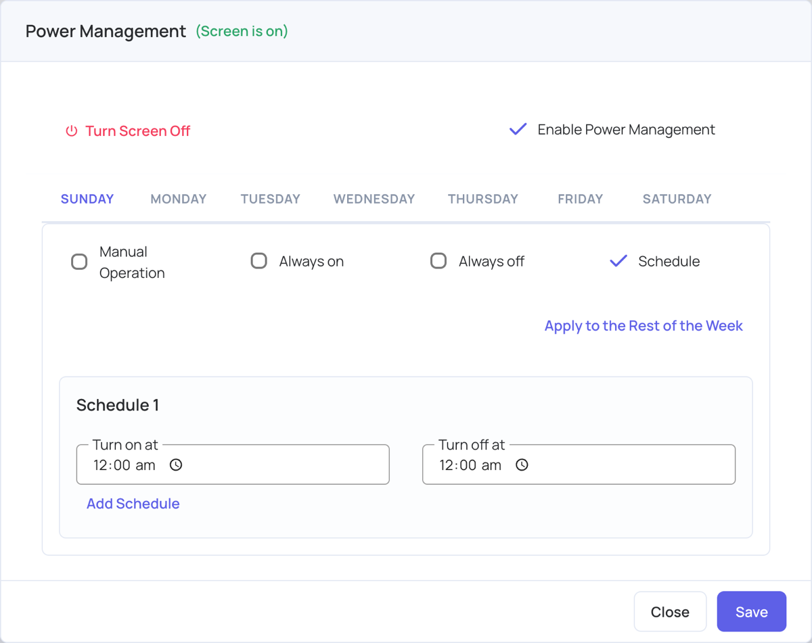
Task: Open the Saturday tab
Action: (677, 199)
